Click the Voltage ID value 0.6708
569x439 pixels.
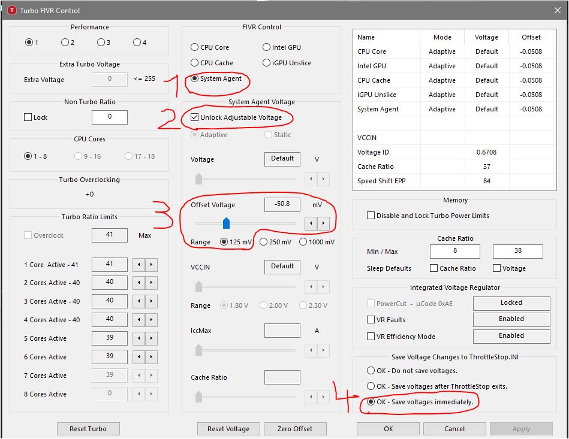coord(486,152)
